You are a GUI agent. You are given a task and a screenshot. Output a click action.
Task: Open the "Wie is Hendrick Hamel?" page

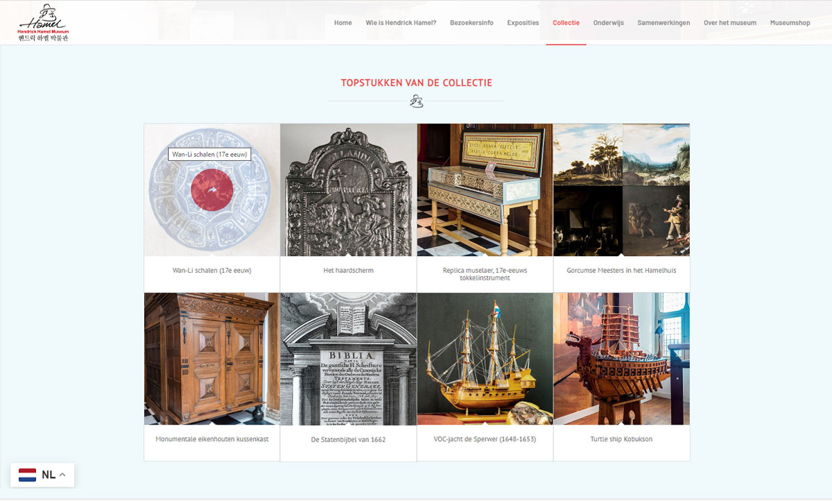(x=402, y=22)
